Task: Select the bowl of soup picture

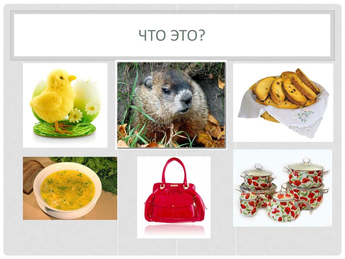Action: tap(70, 188)
